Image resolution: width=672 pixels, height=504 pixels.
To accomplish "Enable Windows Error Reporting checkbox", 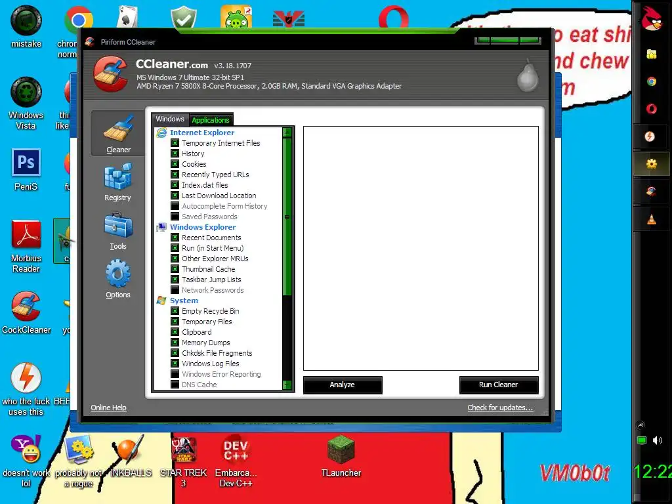I will 175,373.
